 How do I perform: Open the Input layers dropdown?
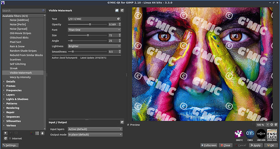95,129
